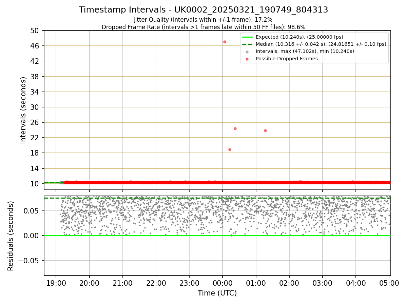
Task: Click the dashed median line in residuals plot
Action: (217, 198)
